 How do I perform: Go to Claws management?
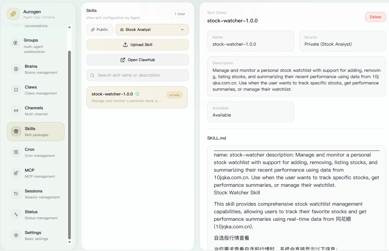coord(36,90)
